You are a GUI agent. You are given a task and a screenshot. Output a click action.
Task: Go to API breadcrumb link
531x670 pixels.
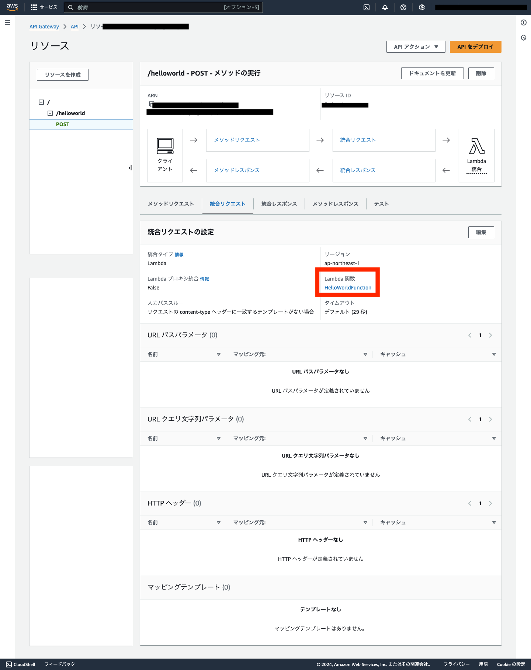tap(74, 27)
